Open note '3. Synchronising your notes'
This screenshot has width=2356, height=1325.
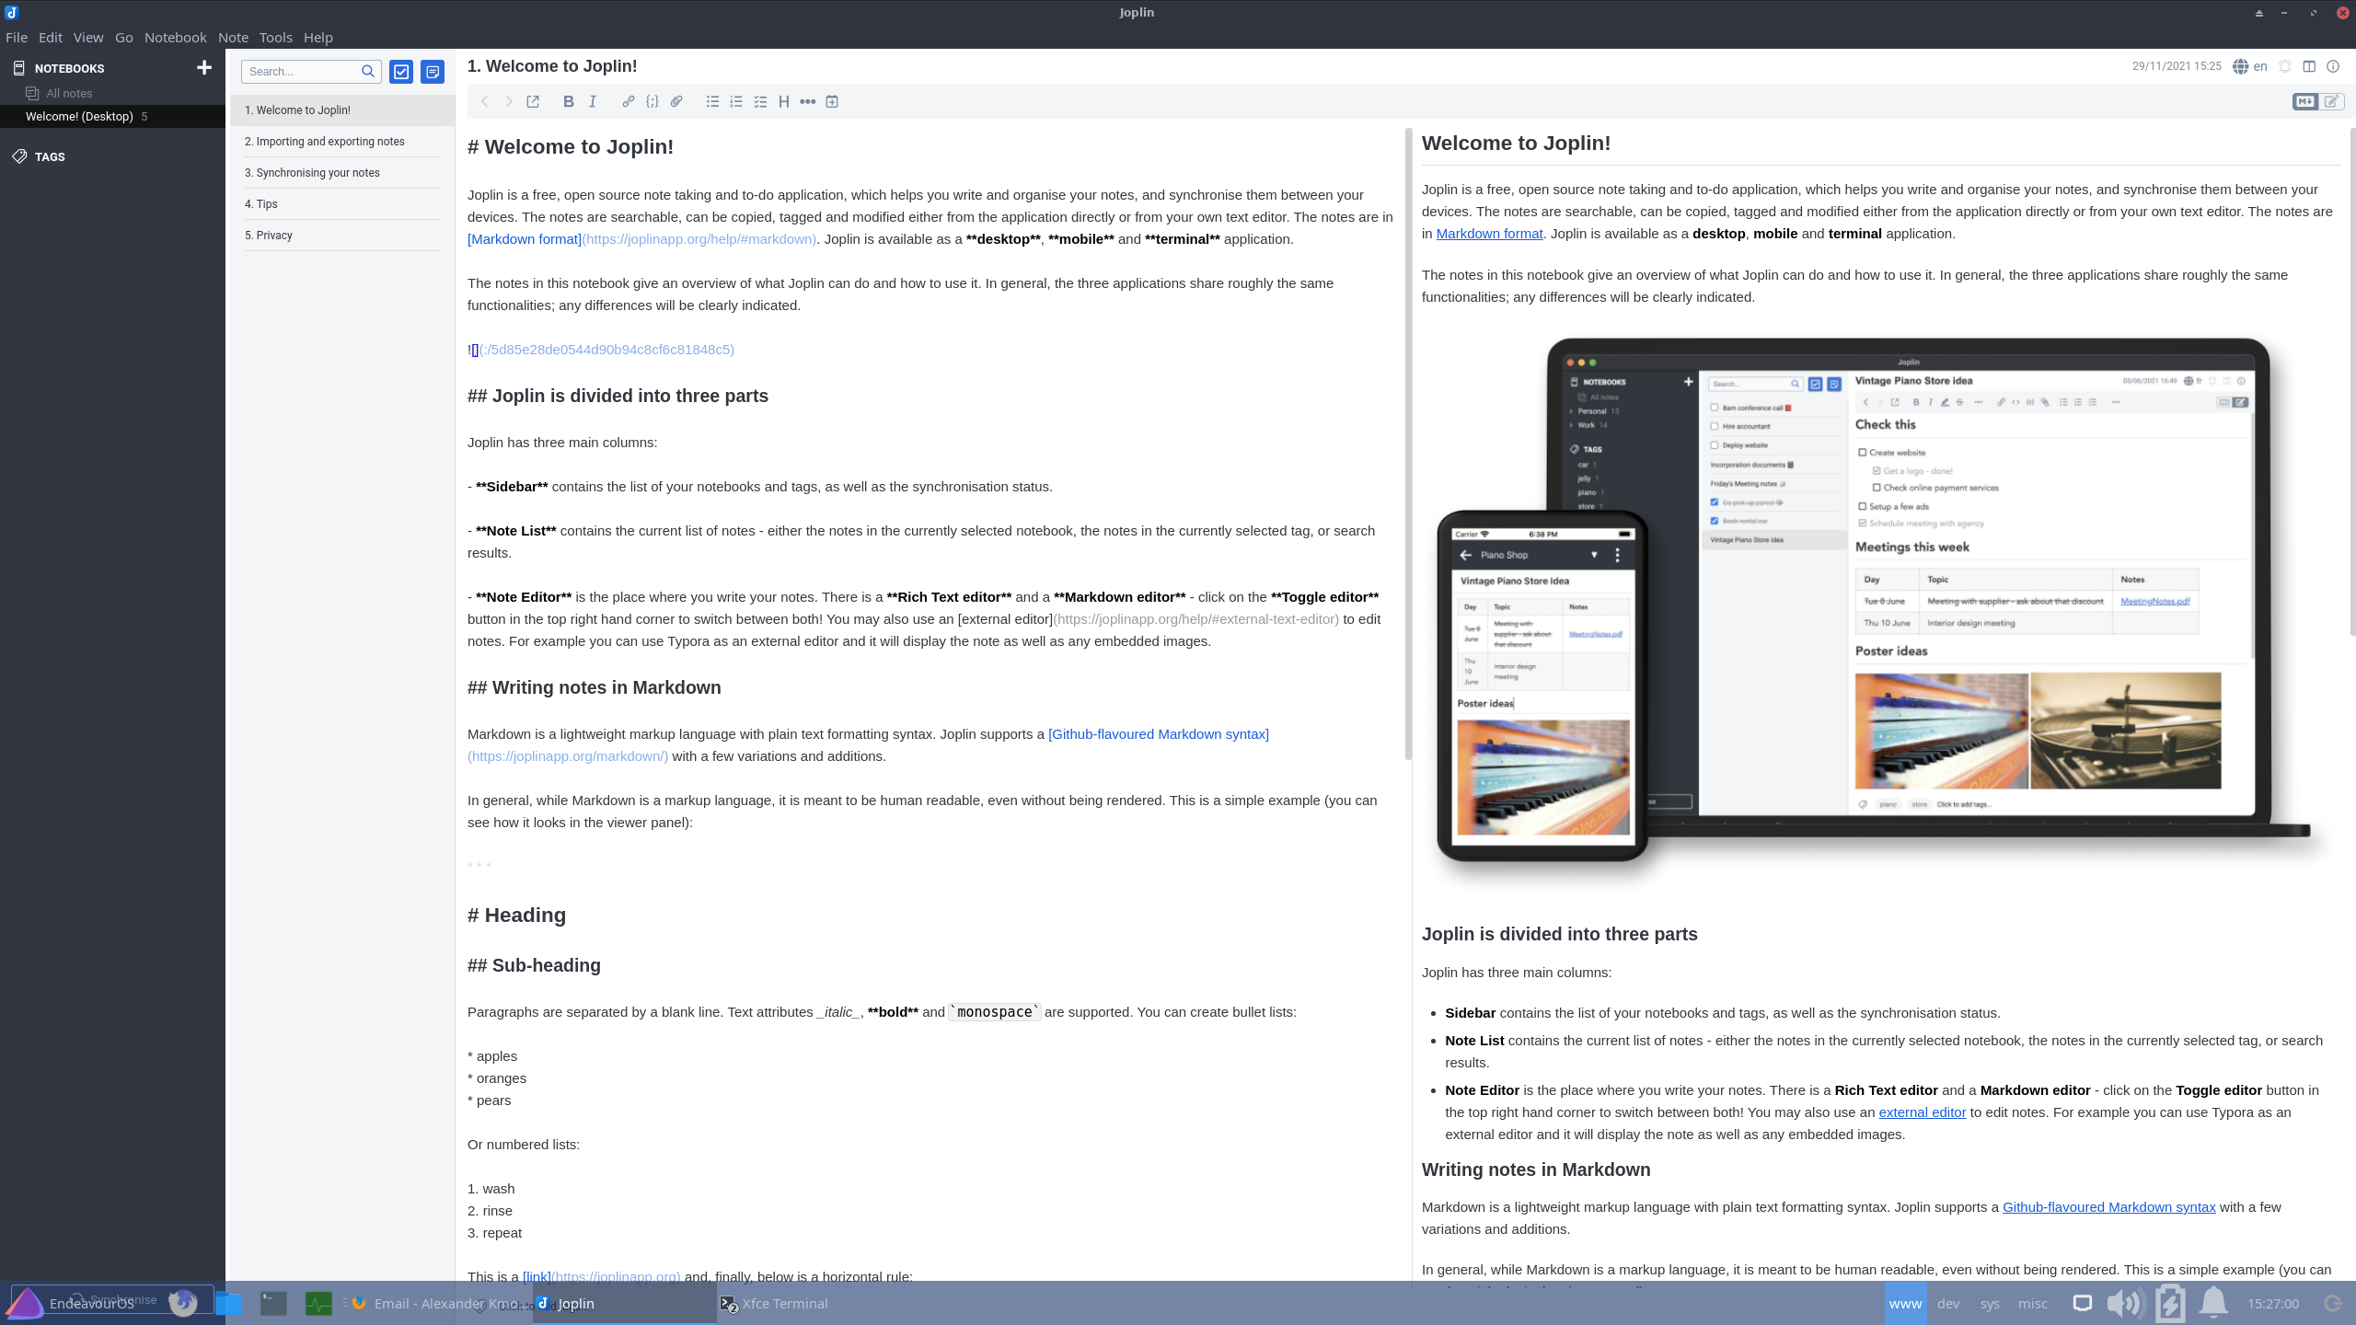click(x=341, y=172)
